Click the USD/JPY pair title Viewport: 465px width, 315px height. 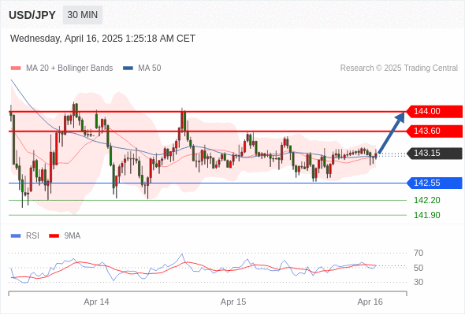(32, 15)
